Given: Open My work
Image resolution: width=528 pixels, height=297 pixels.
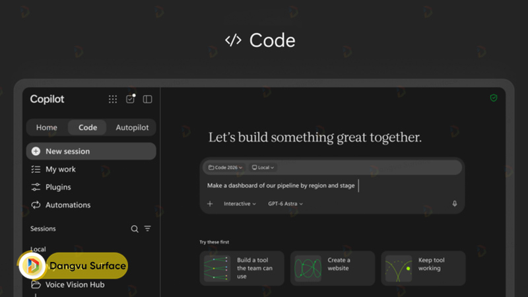Looking at the screenshot, I should pos(61,169).
